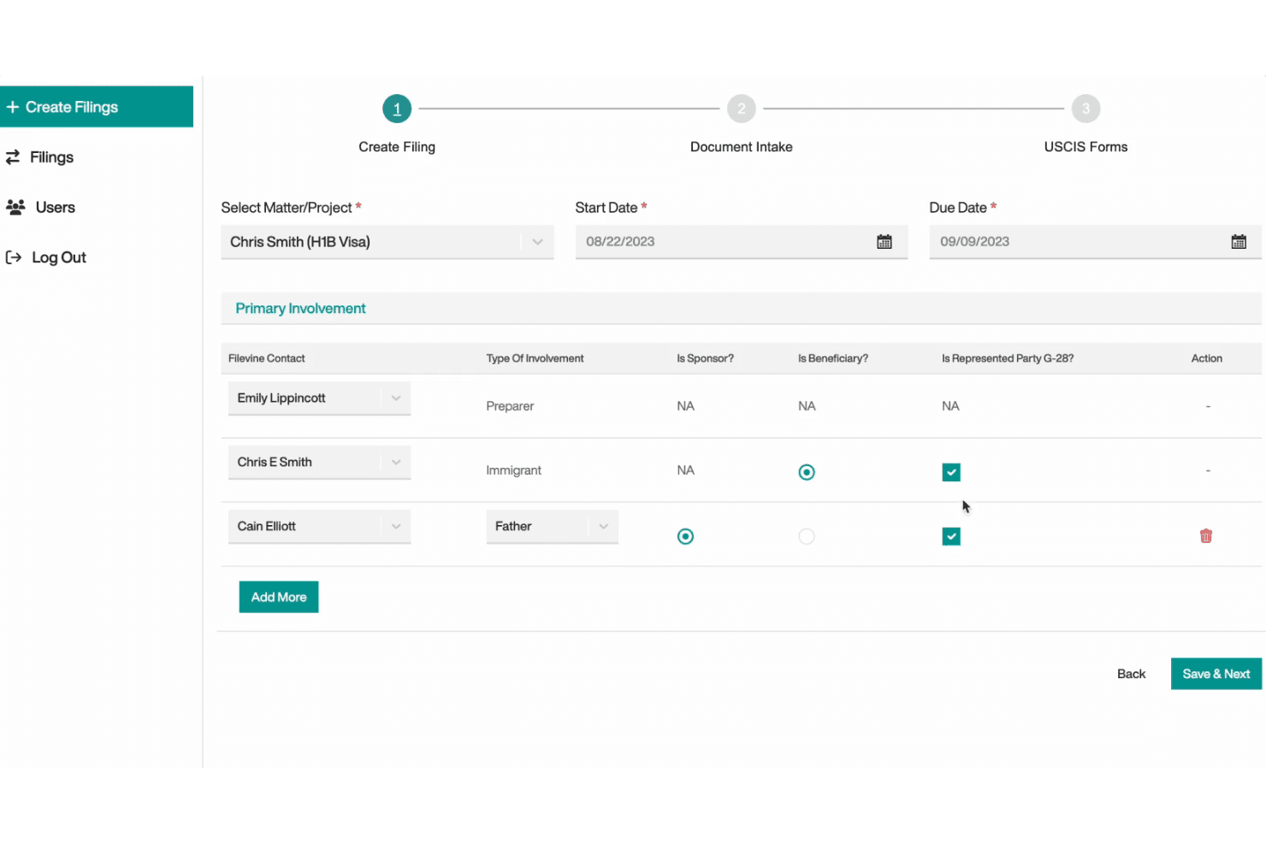Select Is Beneficiary radio for Chris E Smith
Viewport: 1266px width, 844px height.
click(807, 472)
